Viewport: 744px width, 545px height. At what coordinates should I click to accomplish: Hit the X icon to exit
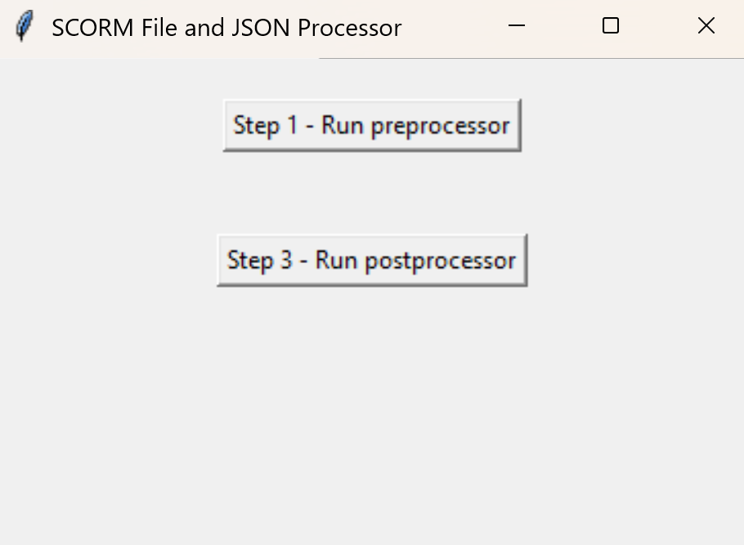point(706,26)
